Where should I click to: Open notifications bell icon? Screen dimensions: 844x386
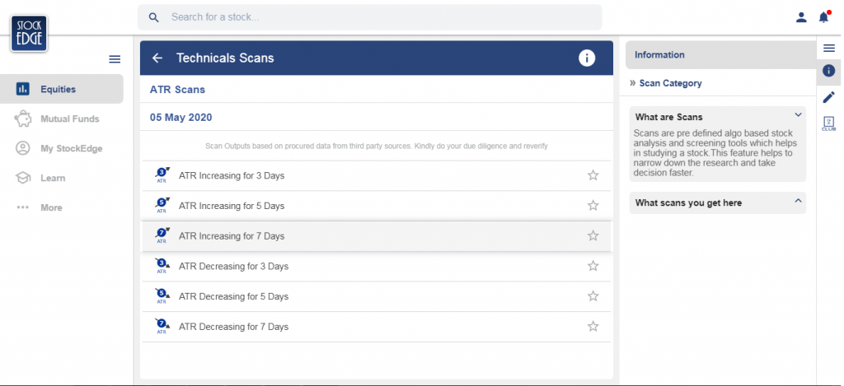(x=824, y=16)
